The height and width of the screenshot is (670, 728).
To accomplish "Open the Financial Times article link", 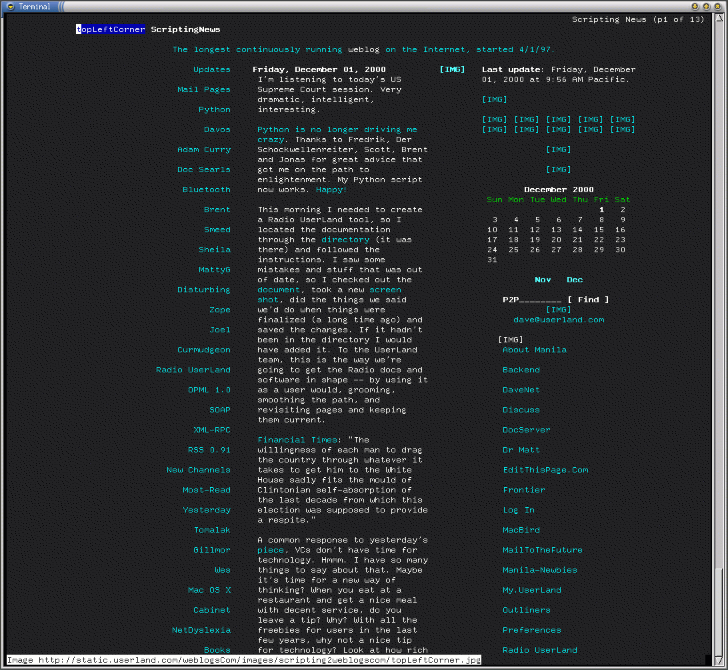I will (297, 440).
